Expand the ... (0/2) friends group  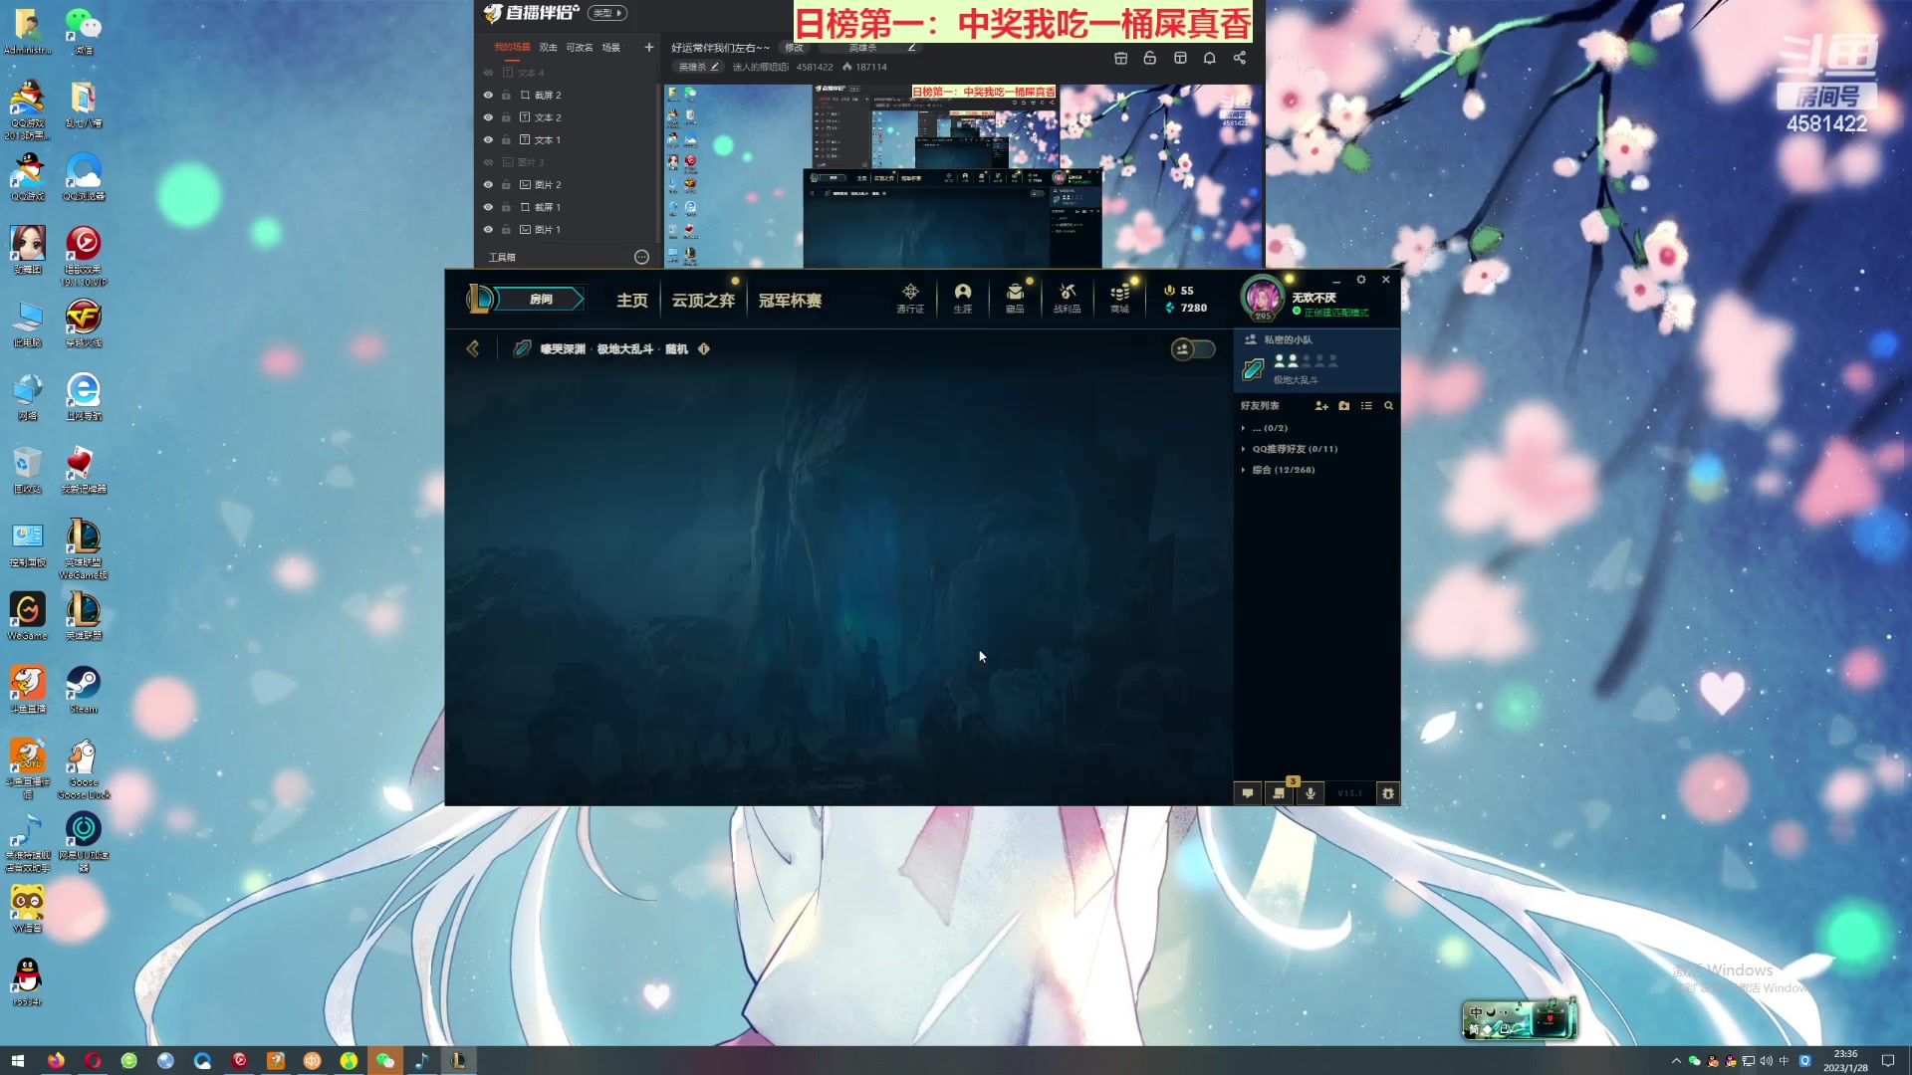[x=1244, y=428]
